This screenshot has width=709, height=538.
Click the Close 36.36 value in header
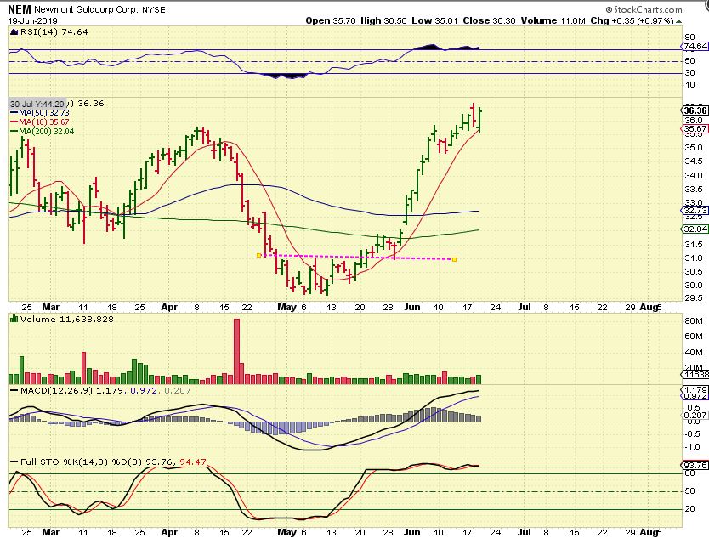pyautogui.click(x=490, y=20)
